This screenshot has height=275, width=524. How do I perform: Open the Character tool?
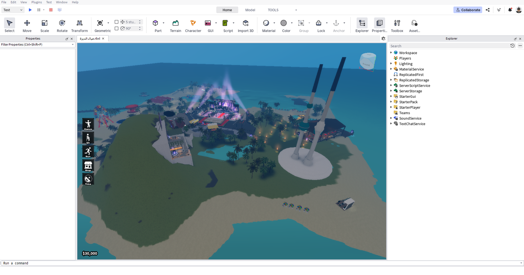click(x=193, y=26)
